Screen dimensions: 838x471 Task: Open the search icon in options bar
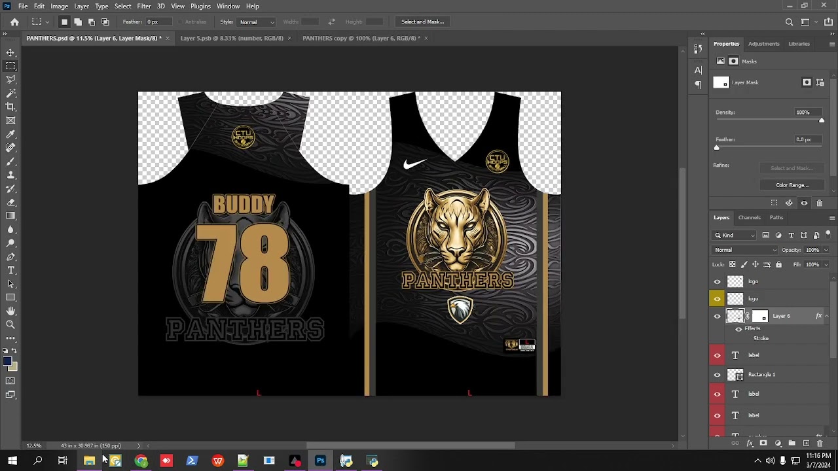(789, 22)
